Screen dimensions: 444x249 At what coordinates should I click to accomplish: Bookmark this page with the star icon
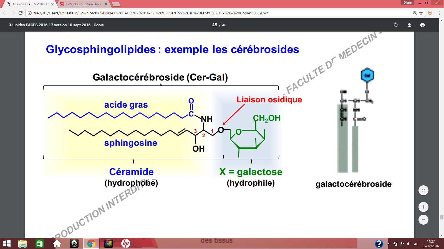pyautogui.click(x=421, y=13)
